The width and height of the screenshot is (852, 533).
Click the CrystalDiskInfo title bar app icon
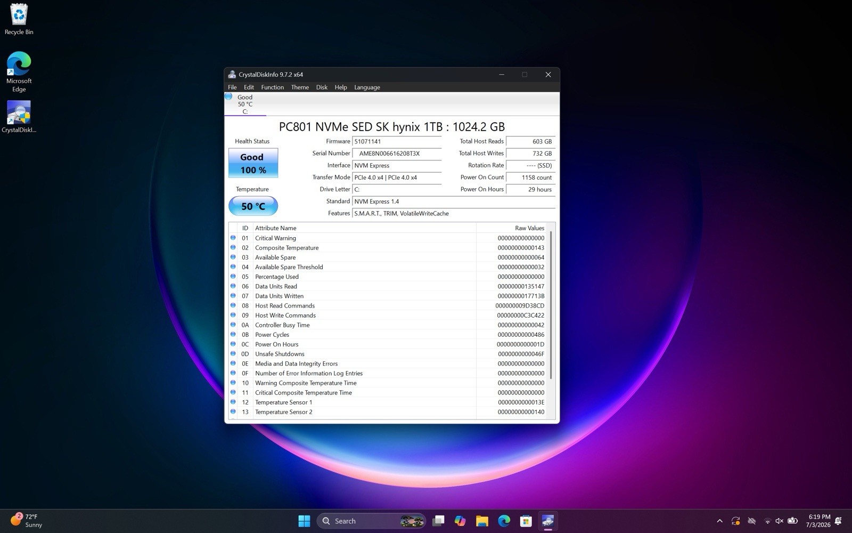click(x=232, y=75)
